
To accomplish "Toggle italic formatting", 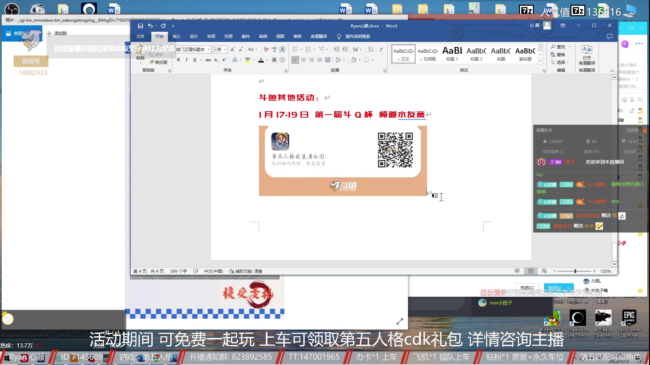I will pyautogui.click(x=187, y=60).
